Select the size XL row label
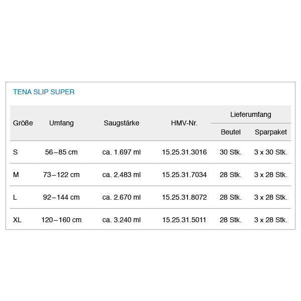 17,220
